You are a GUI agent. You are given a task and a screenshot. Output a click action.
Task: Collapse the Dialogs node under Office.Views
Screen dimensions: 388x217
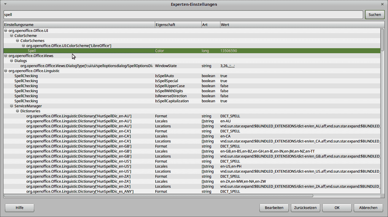[x=11, y=61]
